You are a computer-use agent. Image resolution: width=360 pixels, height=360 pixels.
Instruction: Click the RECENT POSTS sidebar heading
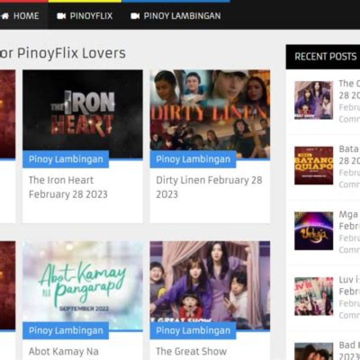pos(325,56)
